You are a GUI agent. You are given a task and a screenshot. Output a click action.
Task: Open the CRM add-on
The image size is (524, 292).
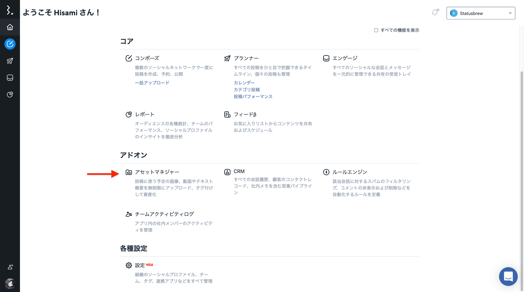(239, 172)
